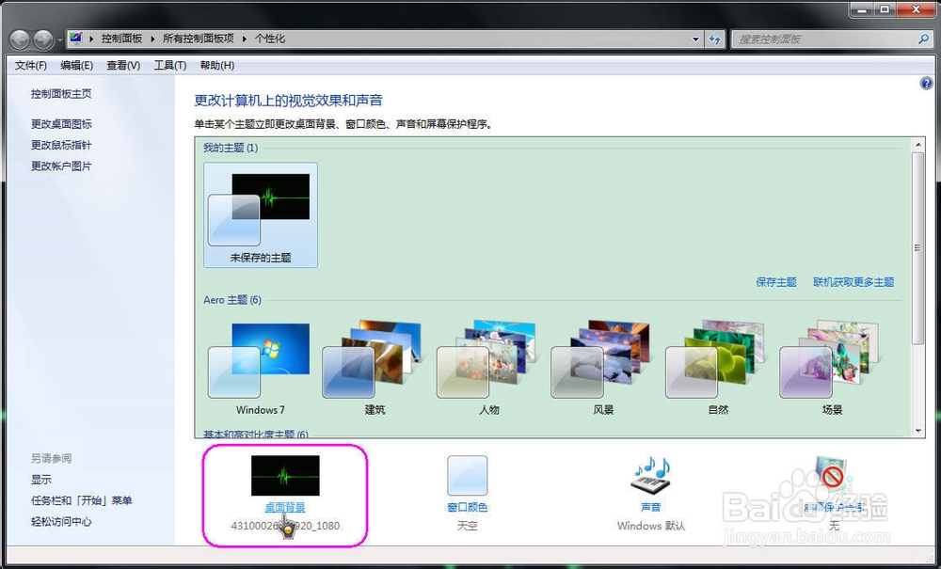Open 更改帐户图片 link
This screenshot has height=569, width=941.
(x=61, y=166)
